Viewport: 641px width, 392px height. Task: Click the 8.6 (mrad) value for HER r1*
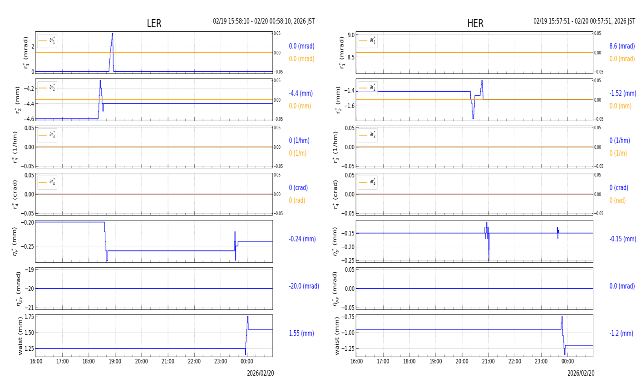[622, 46]
